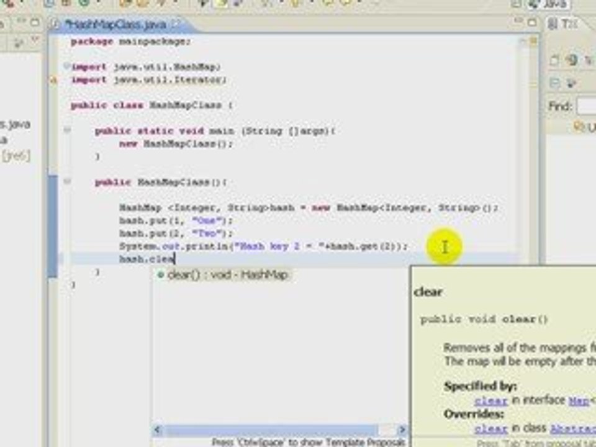The image size is (596, 447).
Task: Click the icon right of Collapse All
Action: 571,83
